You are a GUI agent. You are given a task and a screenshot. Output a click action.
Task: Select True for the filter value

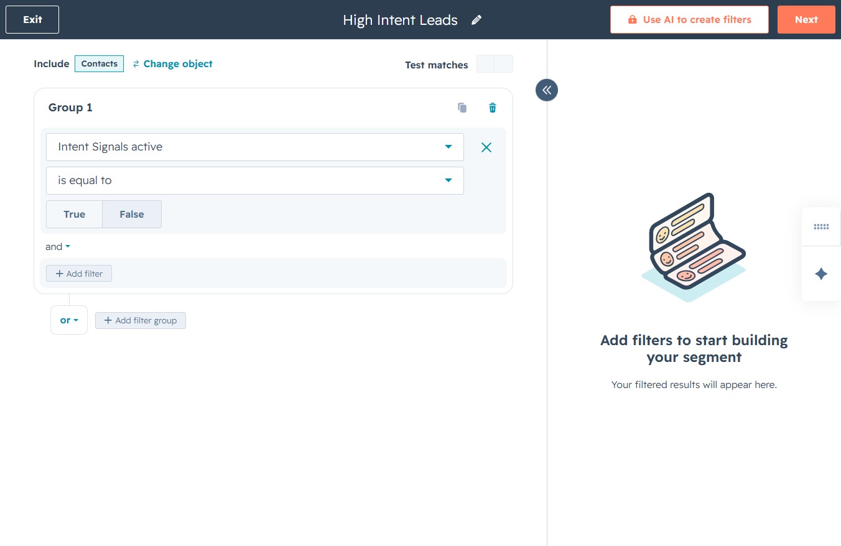point(74,214)
